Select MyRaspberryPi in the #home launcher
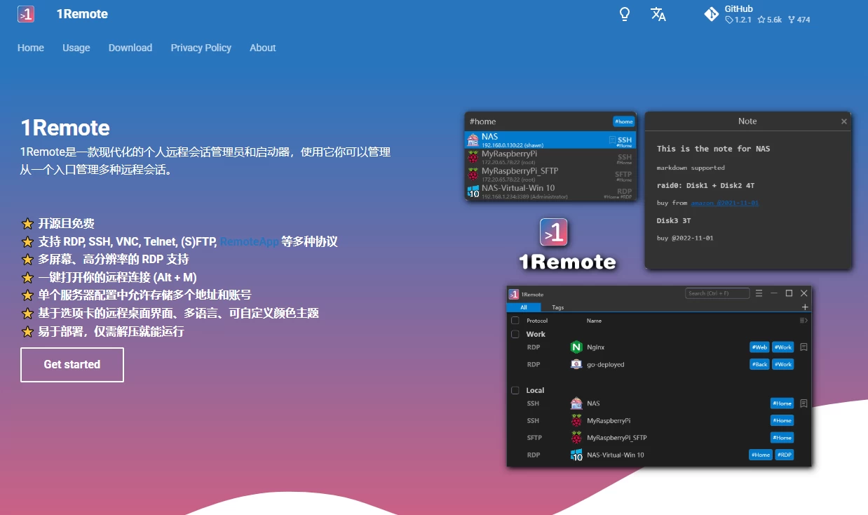868x515 pixels. [x=550, y=156]
